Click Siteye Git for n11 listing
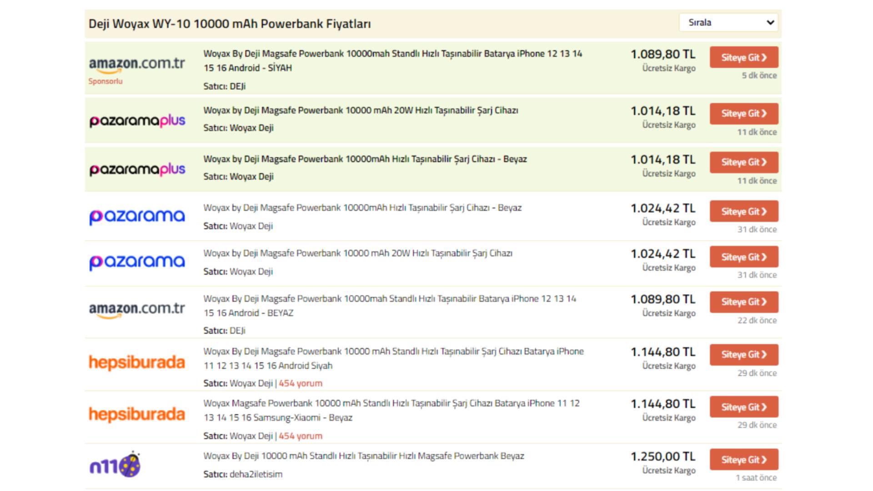873x491 pixels. [744, 460]
